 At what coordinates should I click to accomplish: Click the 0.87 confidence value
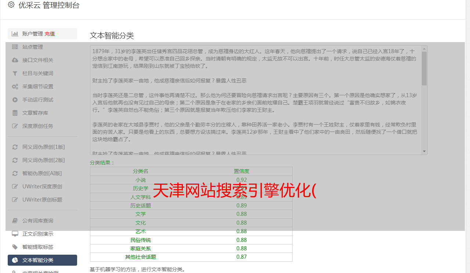point(242,257)
